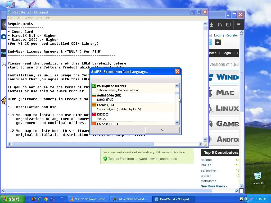271x203 pixels.
Task: Expand the Quick Launch overflow chevron
Action: pos(62,198)
